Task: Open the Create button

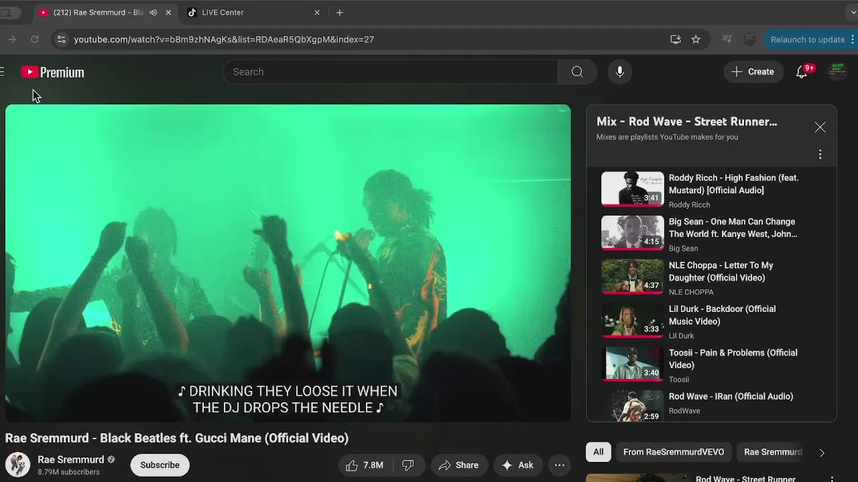Action: click(x=753, y=72)
